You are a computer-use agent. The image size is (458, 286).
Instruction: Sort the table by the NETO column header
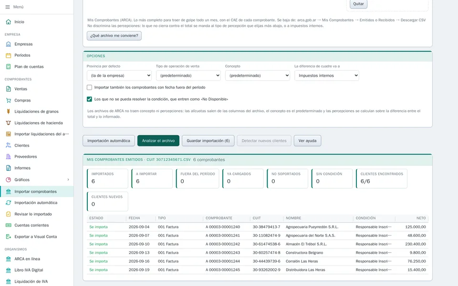pyautogui.click(x=421, y=218)
